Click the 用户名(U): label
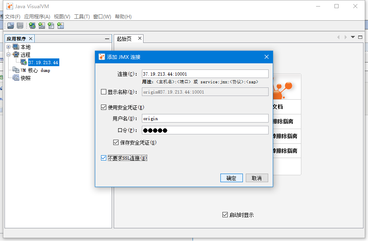The width and height of the screenshot is (368, 241). (125, 118)
